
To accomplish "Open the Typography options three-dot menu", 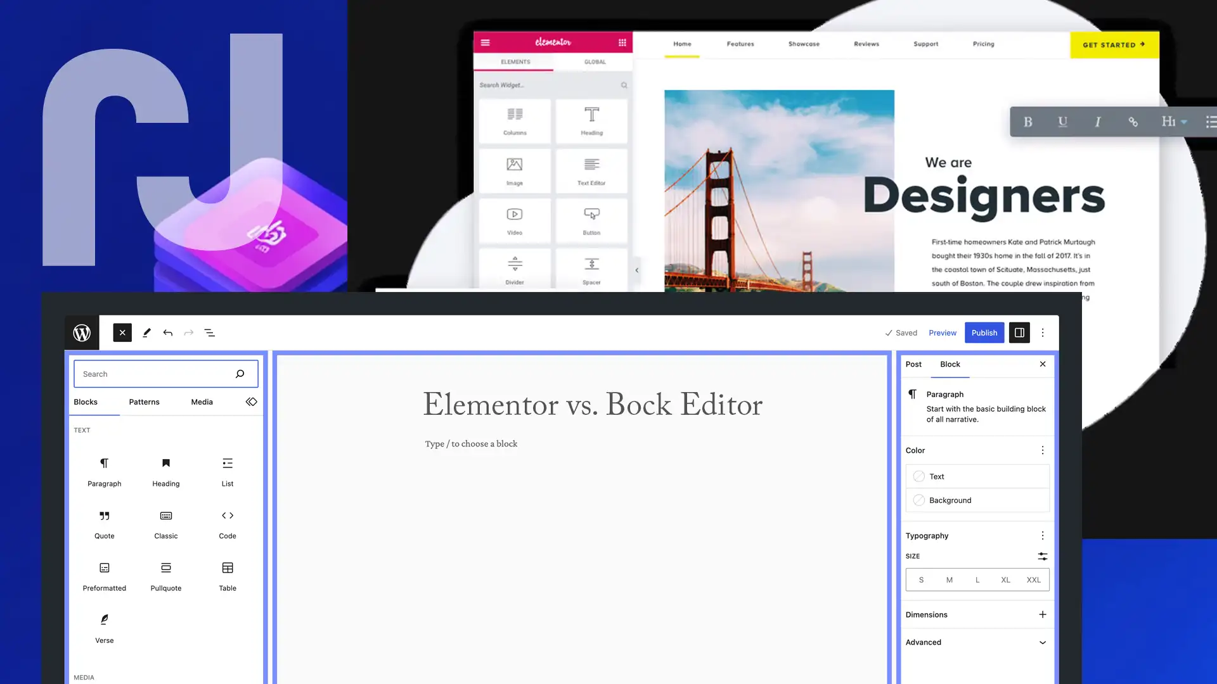I will [1043, 536].
